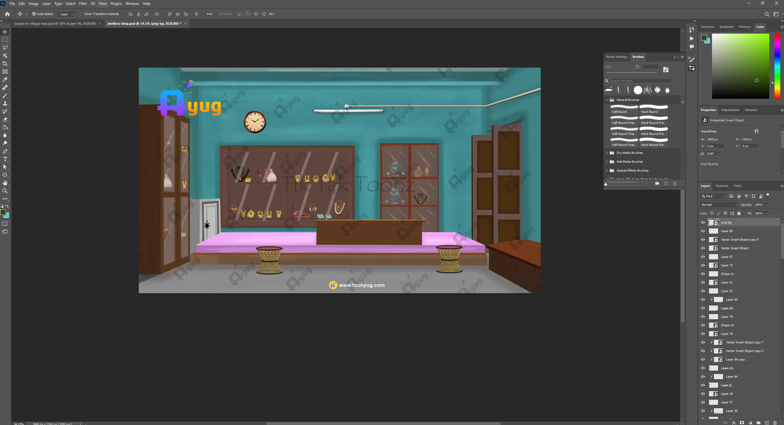The width and height of the screenshot is (784, 425).
Task: Select the Horizontal Type tool
Action: pos(5,159)
